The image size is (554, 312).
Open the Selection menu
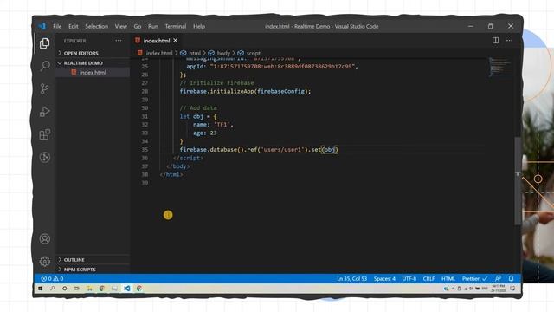pyautogui.click(x=96, y=26)
